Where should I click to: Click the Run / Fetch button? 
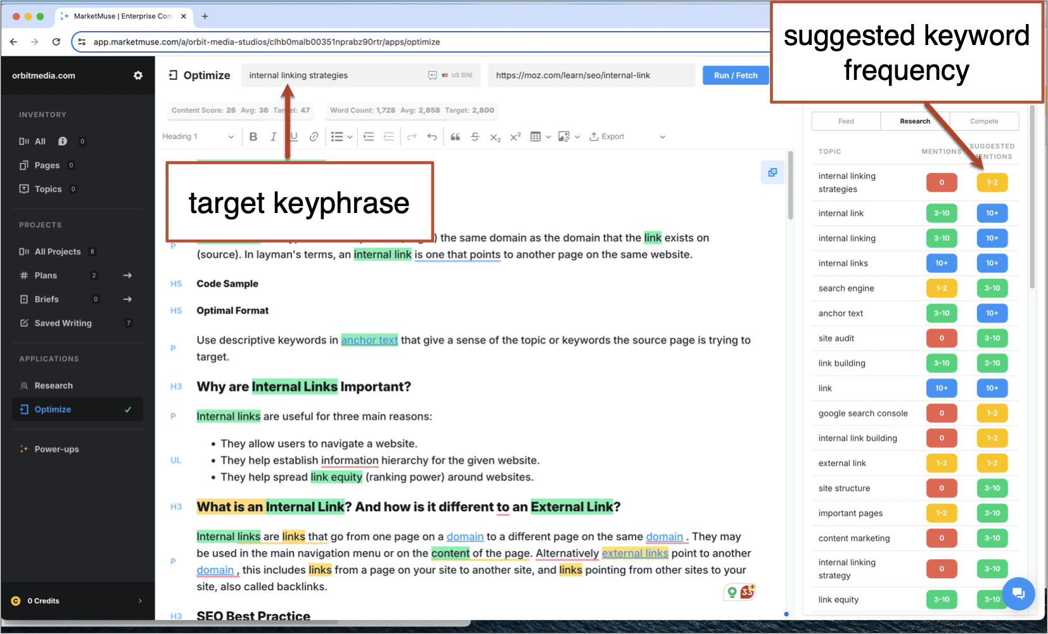[735, 75]
